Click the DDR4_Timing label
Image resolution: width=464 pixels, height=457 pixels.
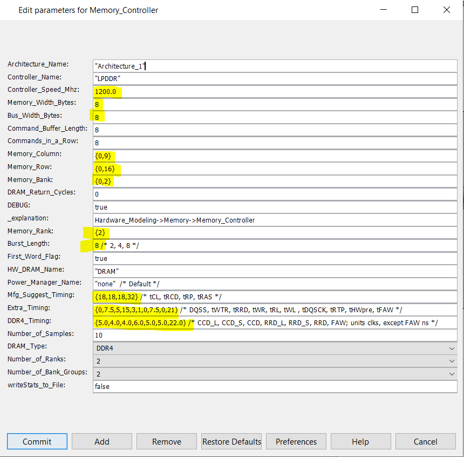click(x=29, y=321)
